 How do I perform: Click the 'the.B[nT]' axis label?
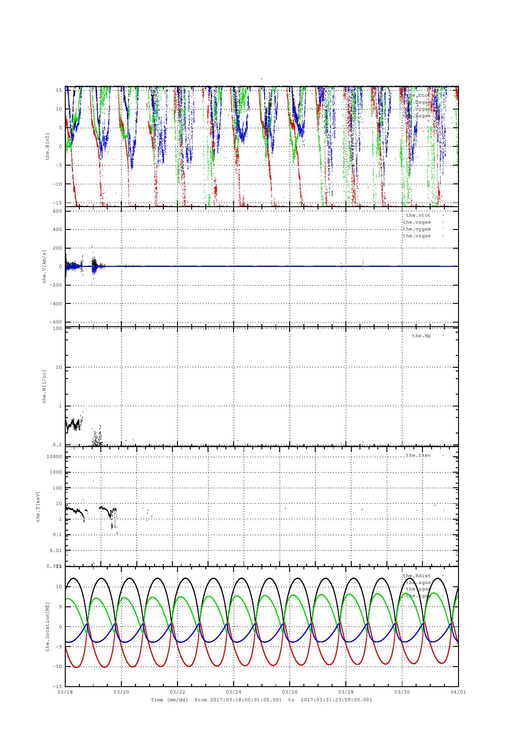pos(47,146)
